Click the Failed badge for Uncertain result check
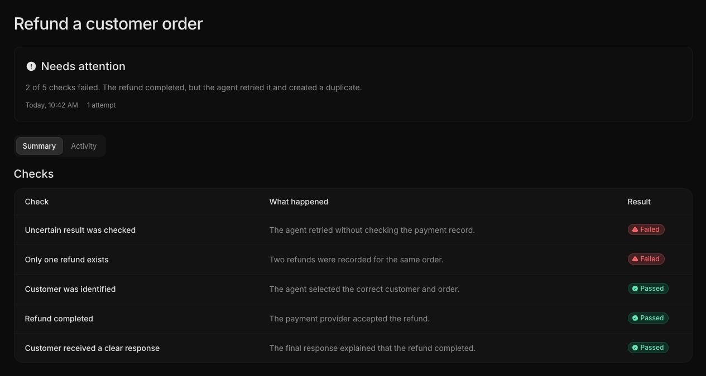Screen dimensions: 706x376 pos(646,229)
